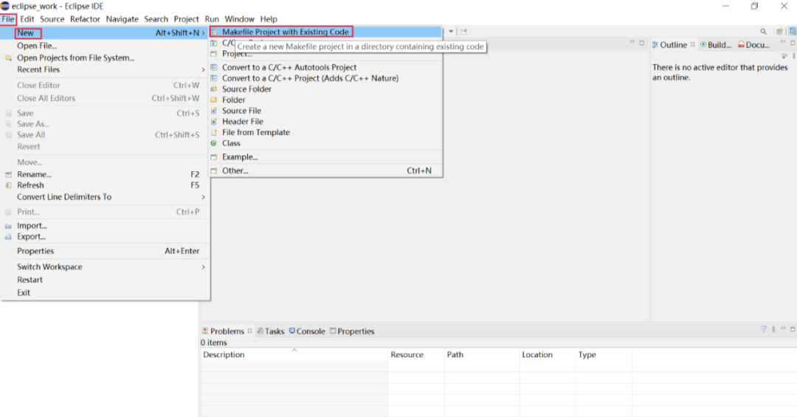Select Exit from the File menu
Screen dimensions: 797x417
click(x=106, y=293)
